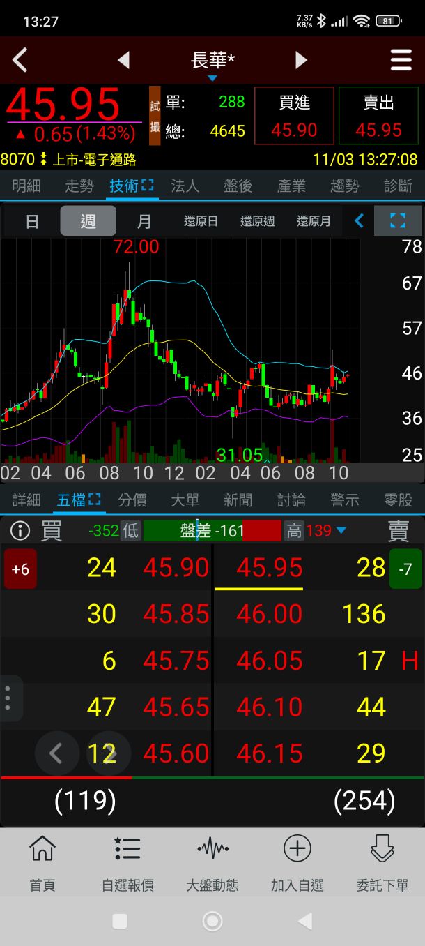
Task: Tap the candlestick chart area
Action: click(180, 350)
